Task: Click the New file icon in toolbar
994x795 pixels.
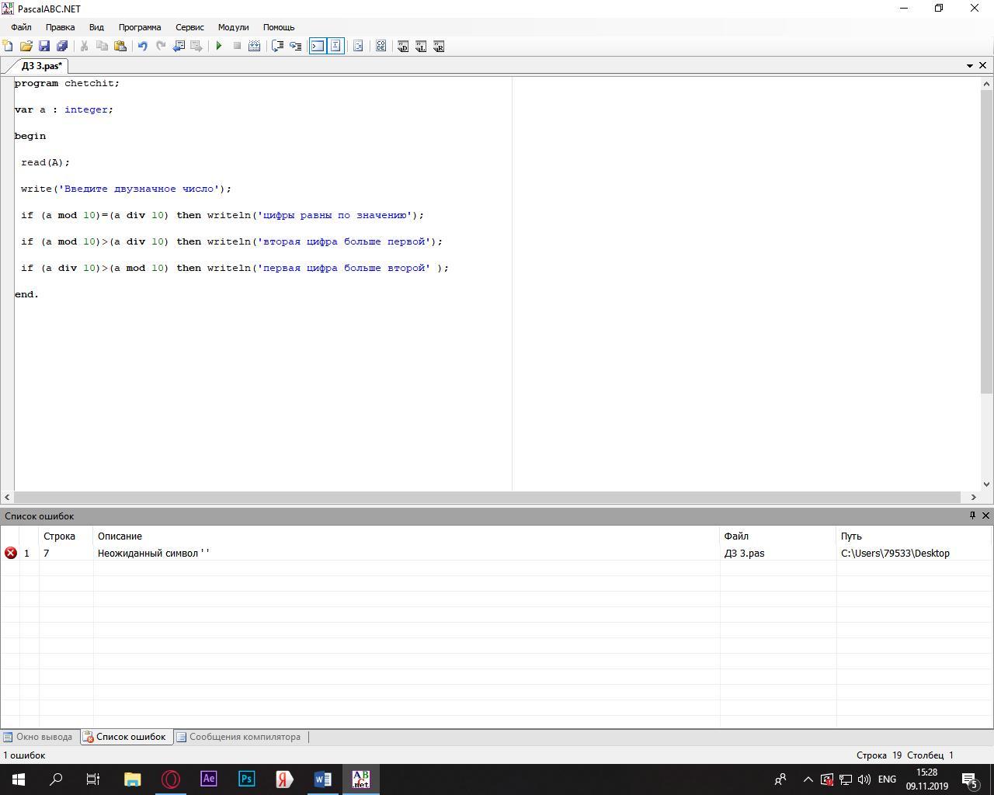Action: tap(8, 46)
